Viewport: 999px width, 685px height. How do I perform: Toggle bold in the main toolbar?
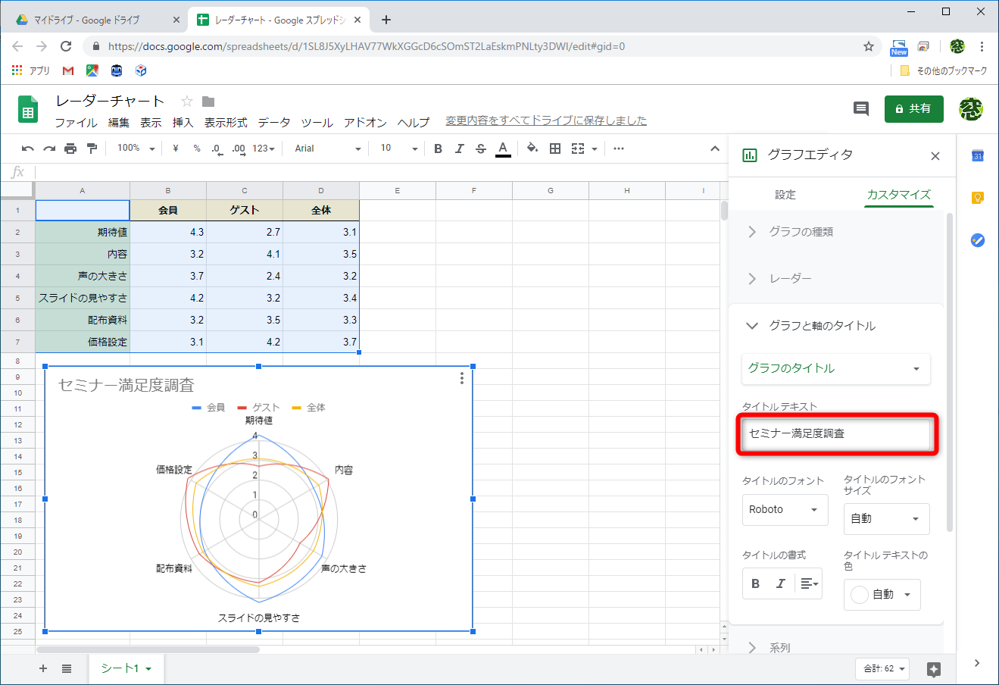438,149
